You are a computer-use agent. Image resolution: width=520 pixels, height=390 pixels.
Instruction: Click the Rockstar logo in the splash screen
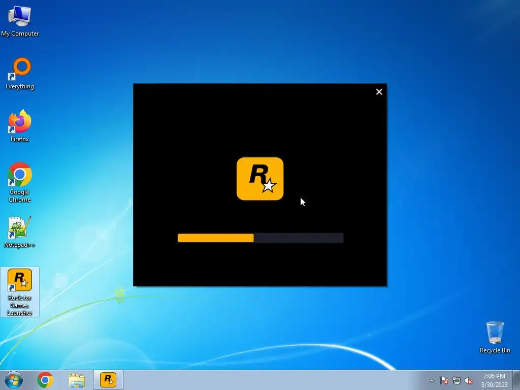click(x=260, y=179)
